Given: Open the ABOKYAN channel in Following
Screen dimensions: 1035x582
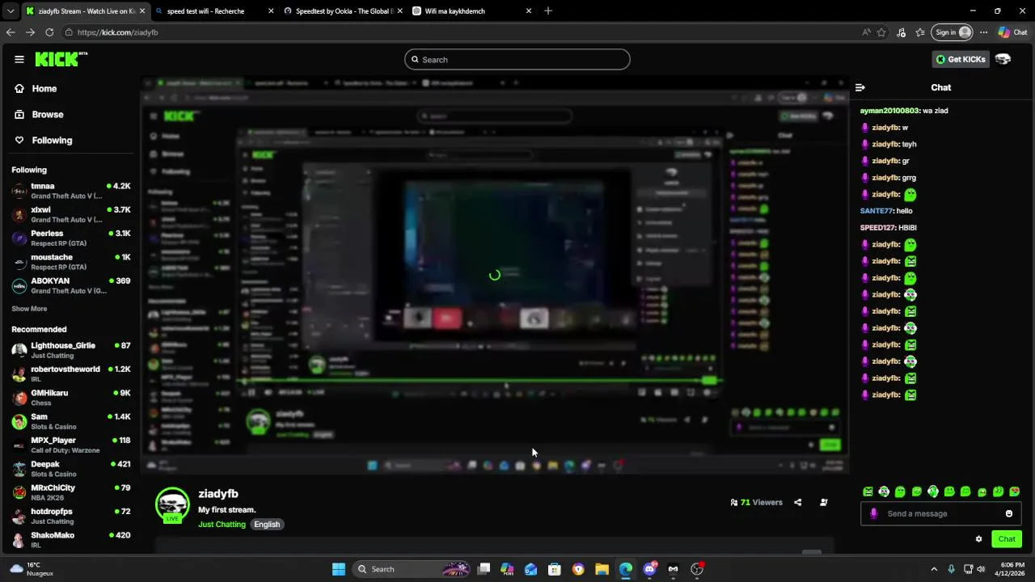Looking at the screenshot, I should click(x=70, y=285).
